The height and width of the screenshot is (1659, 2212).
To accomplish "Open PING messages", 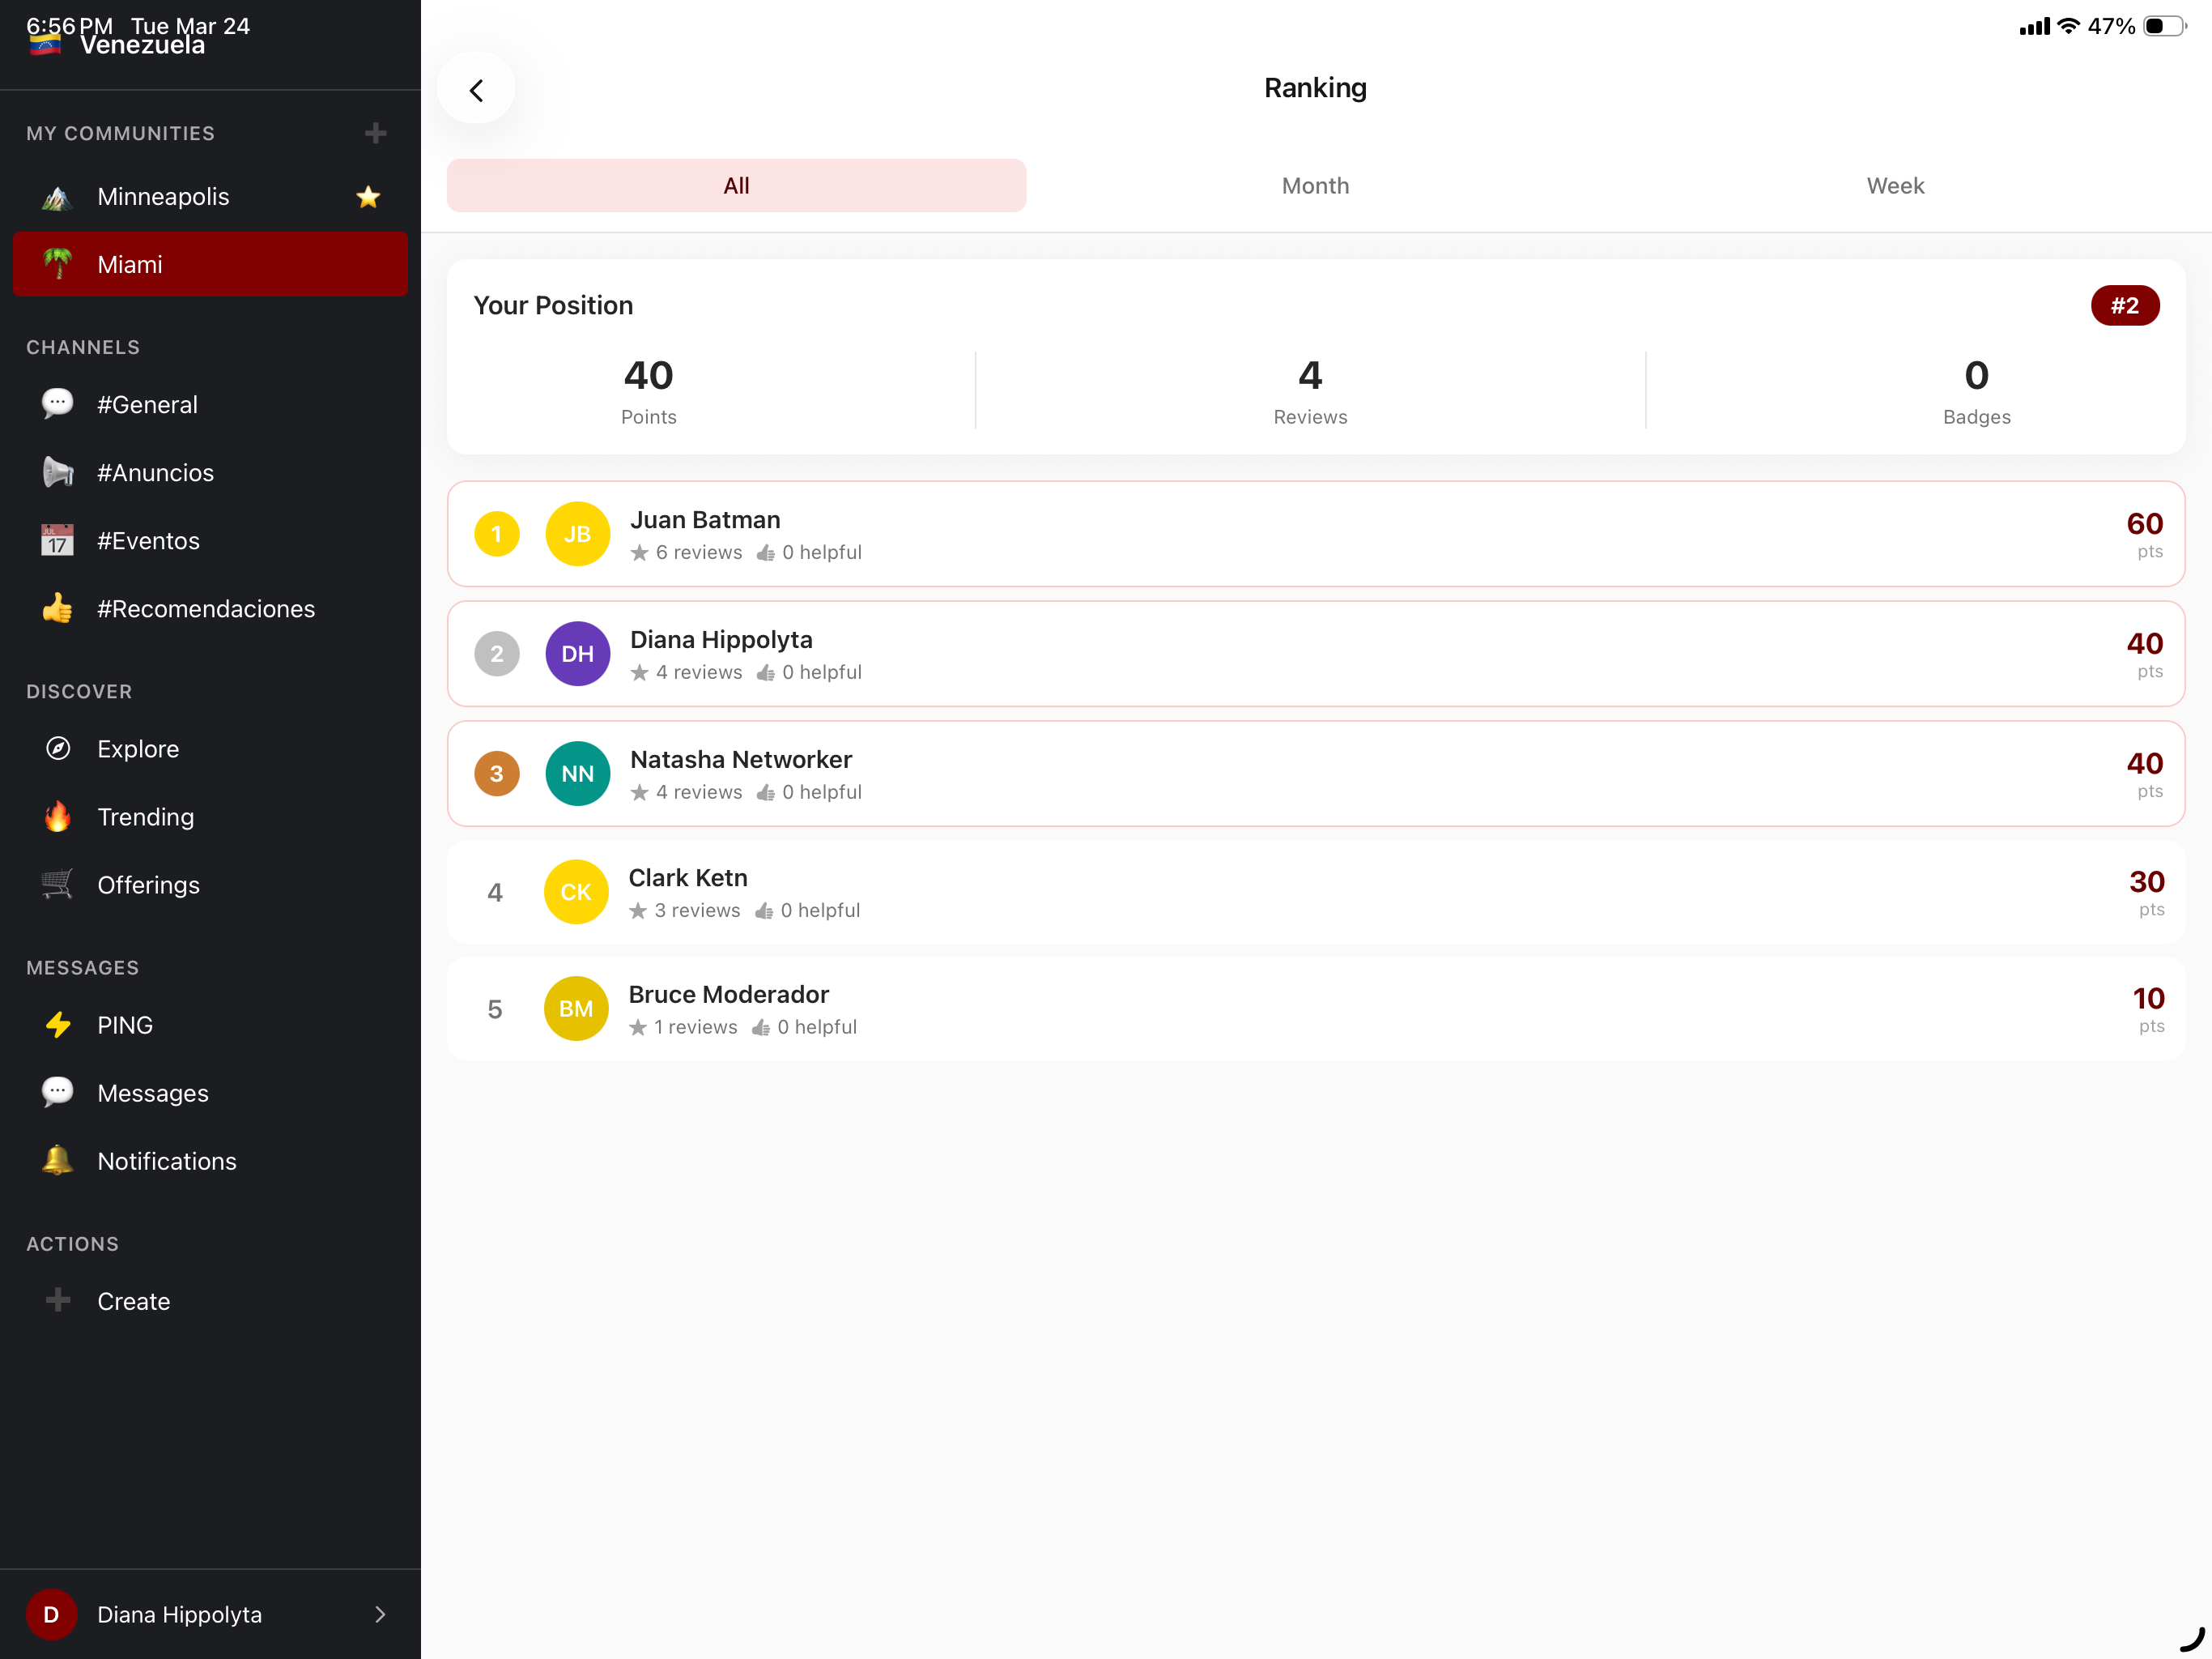I will coord(210,1025).
